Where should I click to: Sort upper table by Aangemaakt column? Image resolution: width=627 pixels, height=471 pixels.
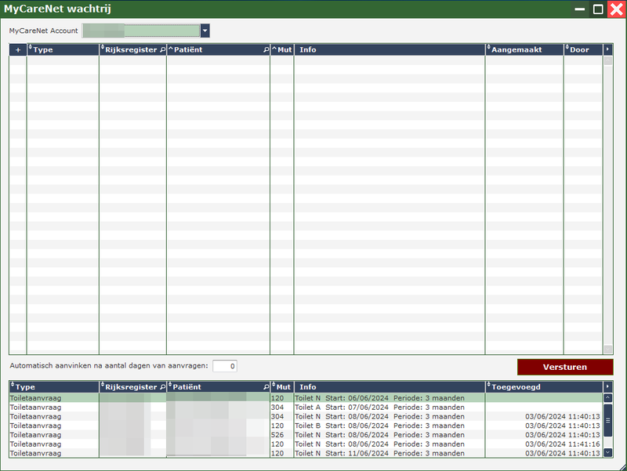[x=524, y=50]
